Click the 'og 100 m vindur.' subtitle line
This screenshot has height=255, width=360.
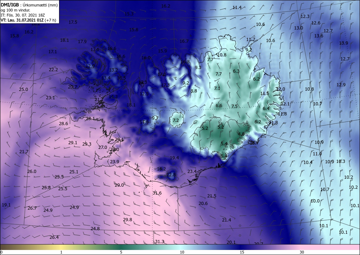coord(15,10)
